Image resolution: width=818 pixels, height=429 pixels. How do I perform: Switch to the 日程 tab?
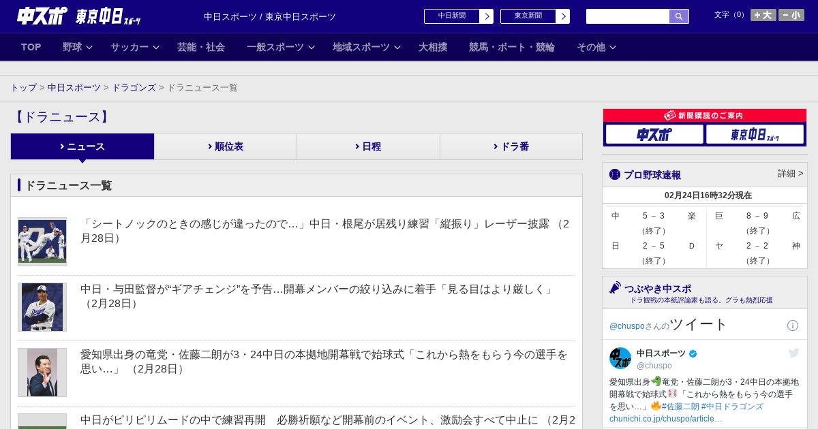pos(368,146)
